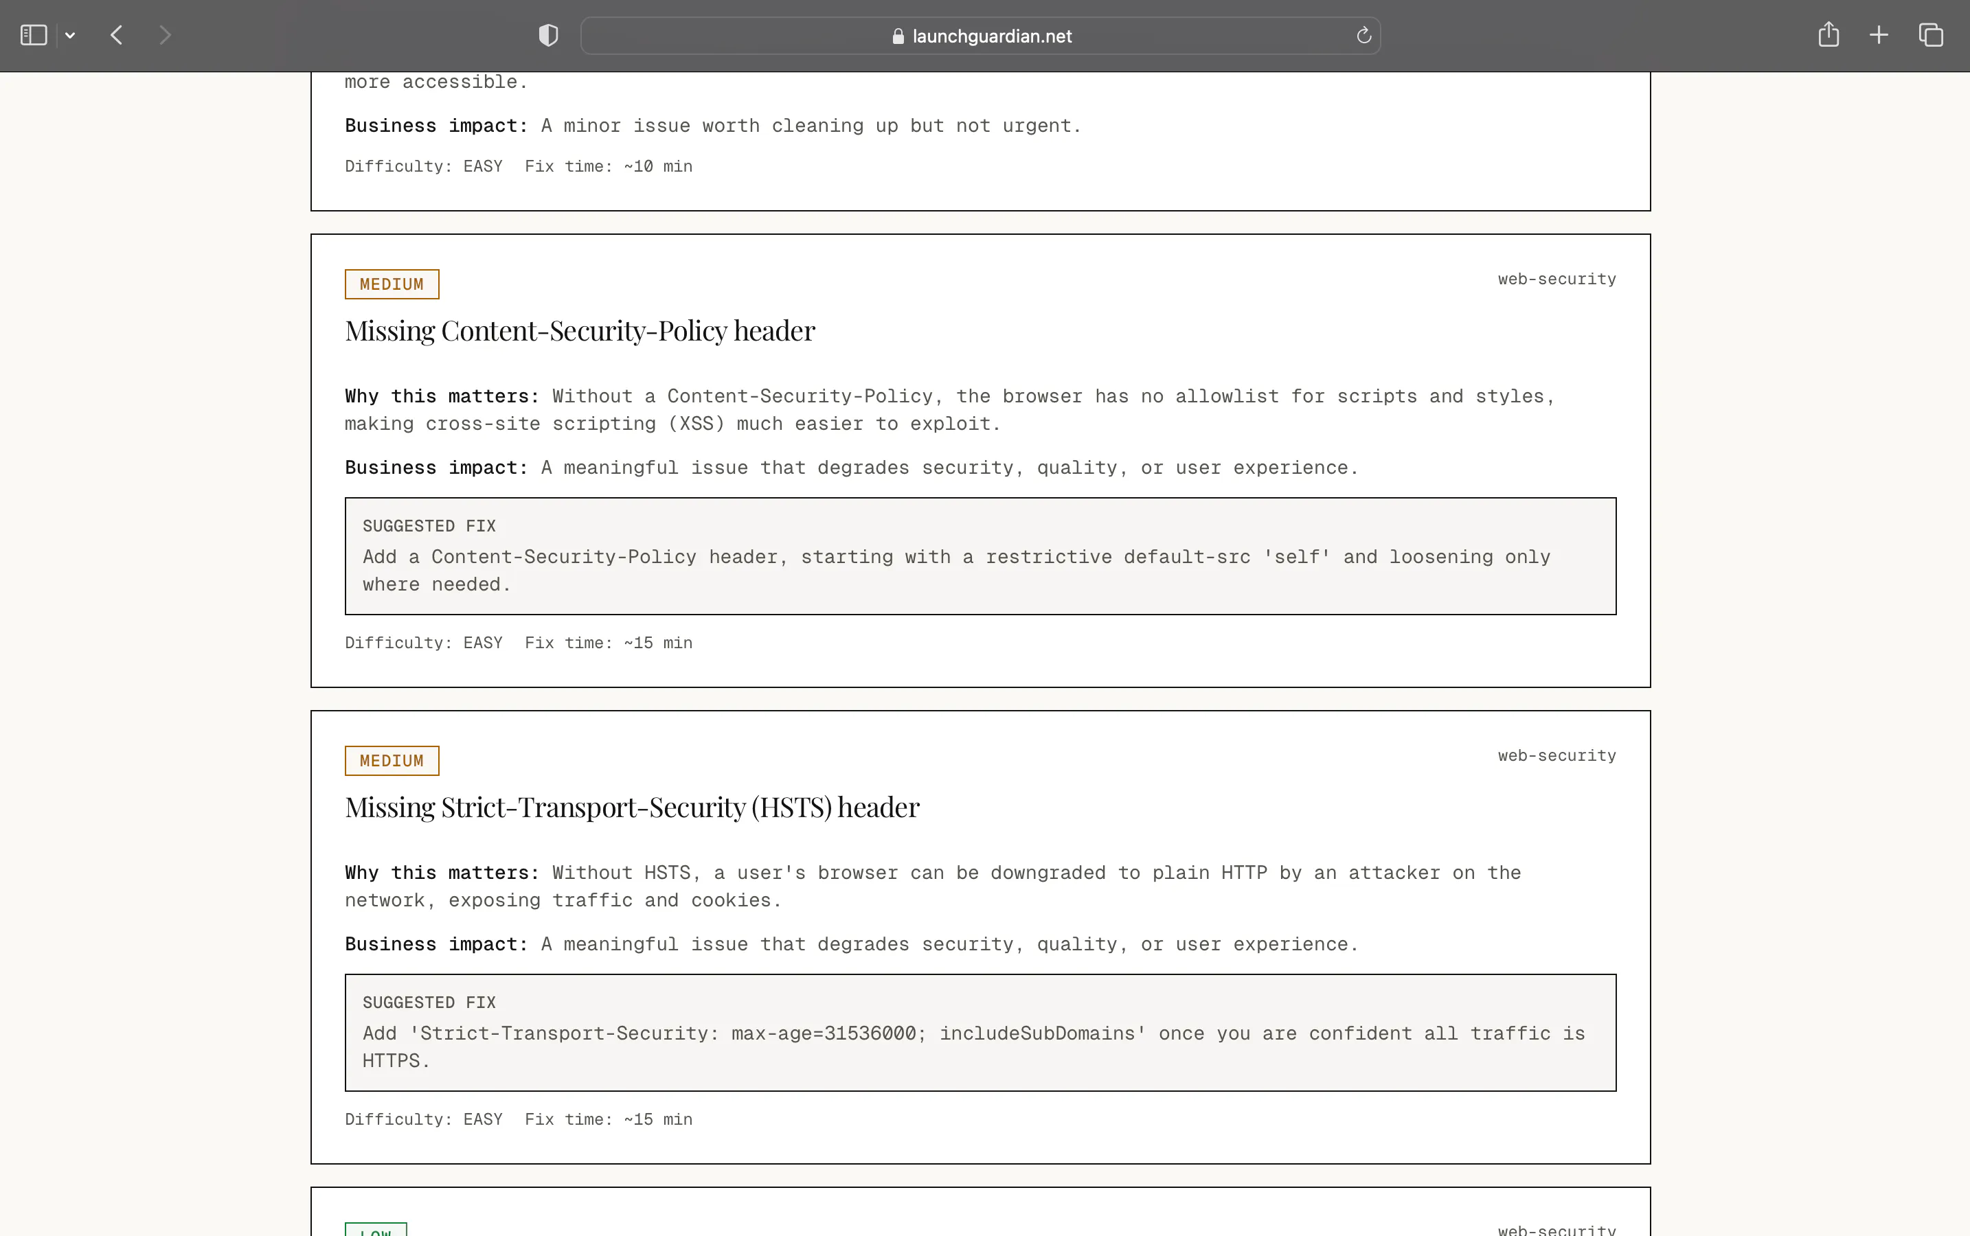Click 'Business impact:' in Content-Security-Policy card
This screenshot has height=1236, width=1970.
437,468
